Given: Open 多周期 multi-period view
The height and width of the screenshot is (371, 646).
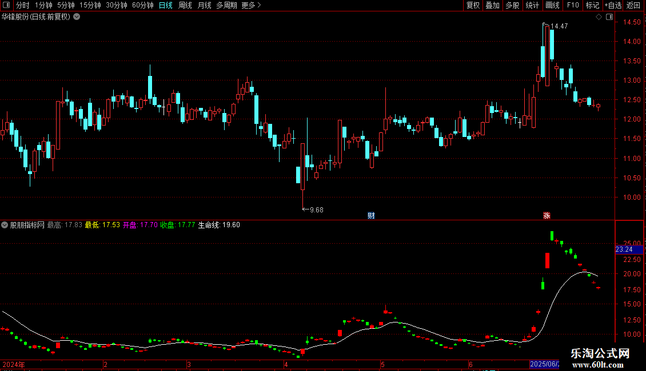Looking at the screenshot, I should 226,5.
